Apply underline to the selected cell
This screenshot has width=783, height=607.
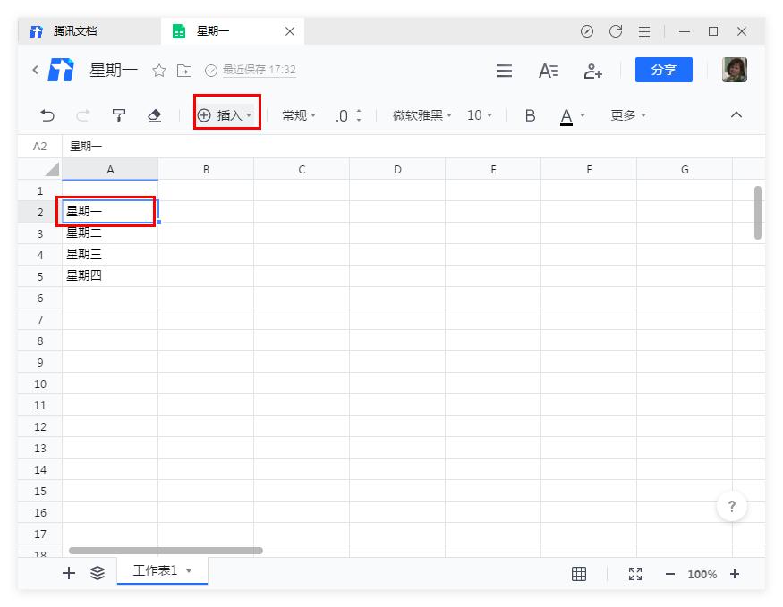[x=567, y=114]
